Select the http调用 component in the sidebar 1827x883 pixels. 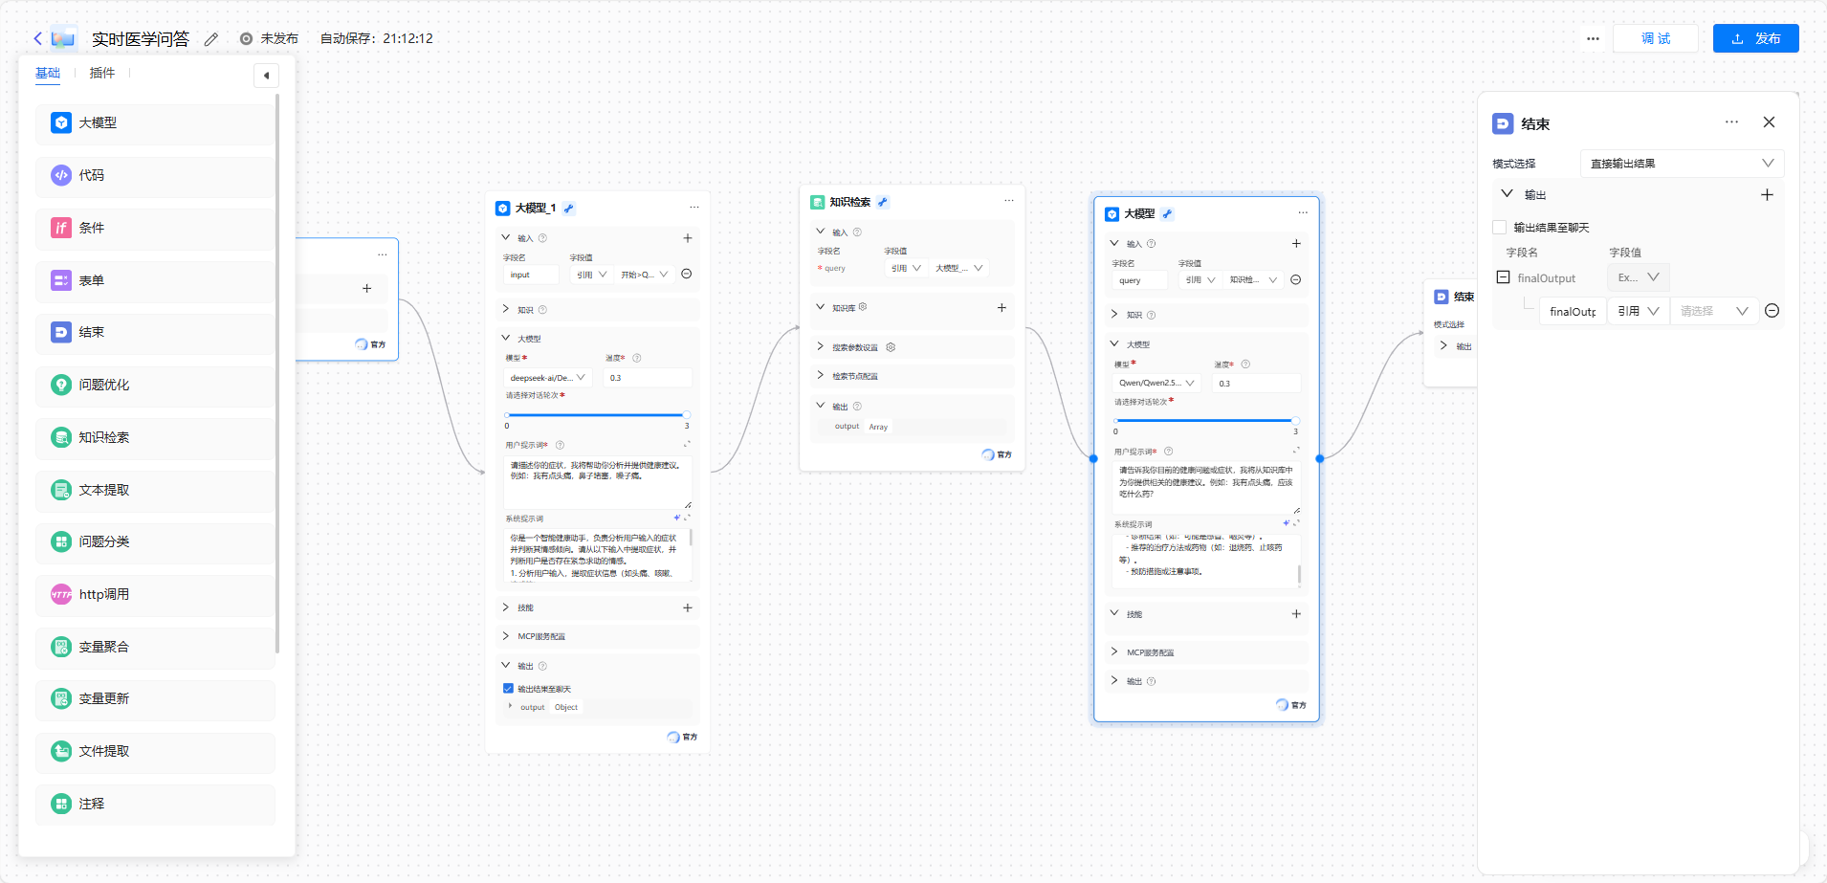[x=156, y=594]
